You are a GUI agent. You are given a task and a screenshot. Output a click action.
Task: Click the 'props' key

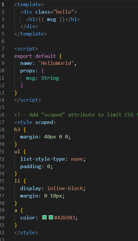[x=28, y=71]
